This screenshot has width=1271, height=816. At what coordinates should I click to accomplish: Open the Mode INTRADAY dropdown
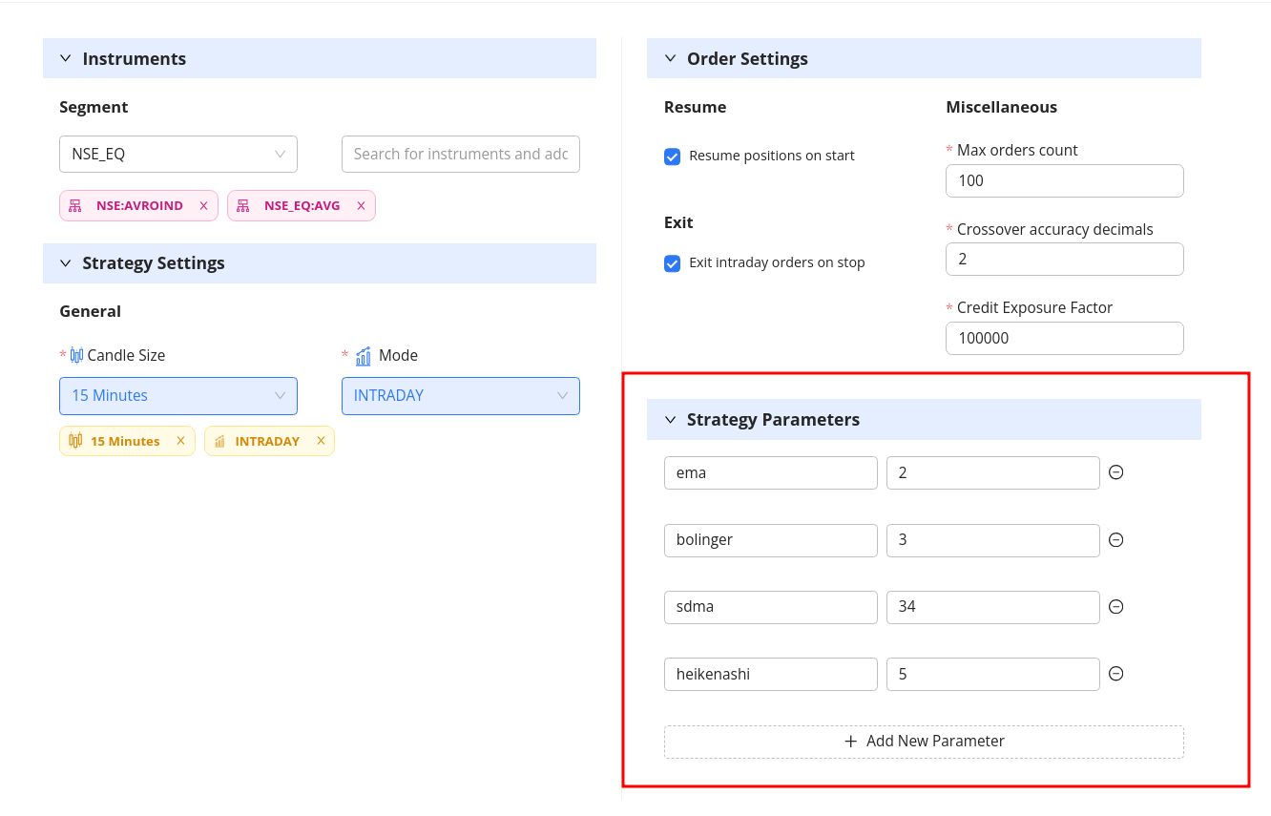click(461, 395)
